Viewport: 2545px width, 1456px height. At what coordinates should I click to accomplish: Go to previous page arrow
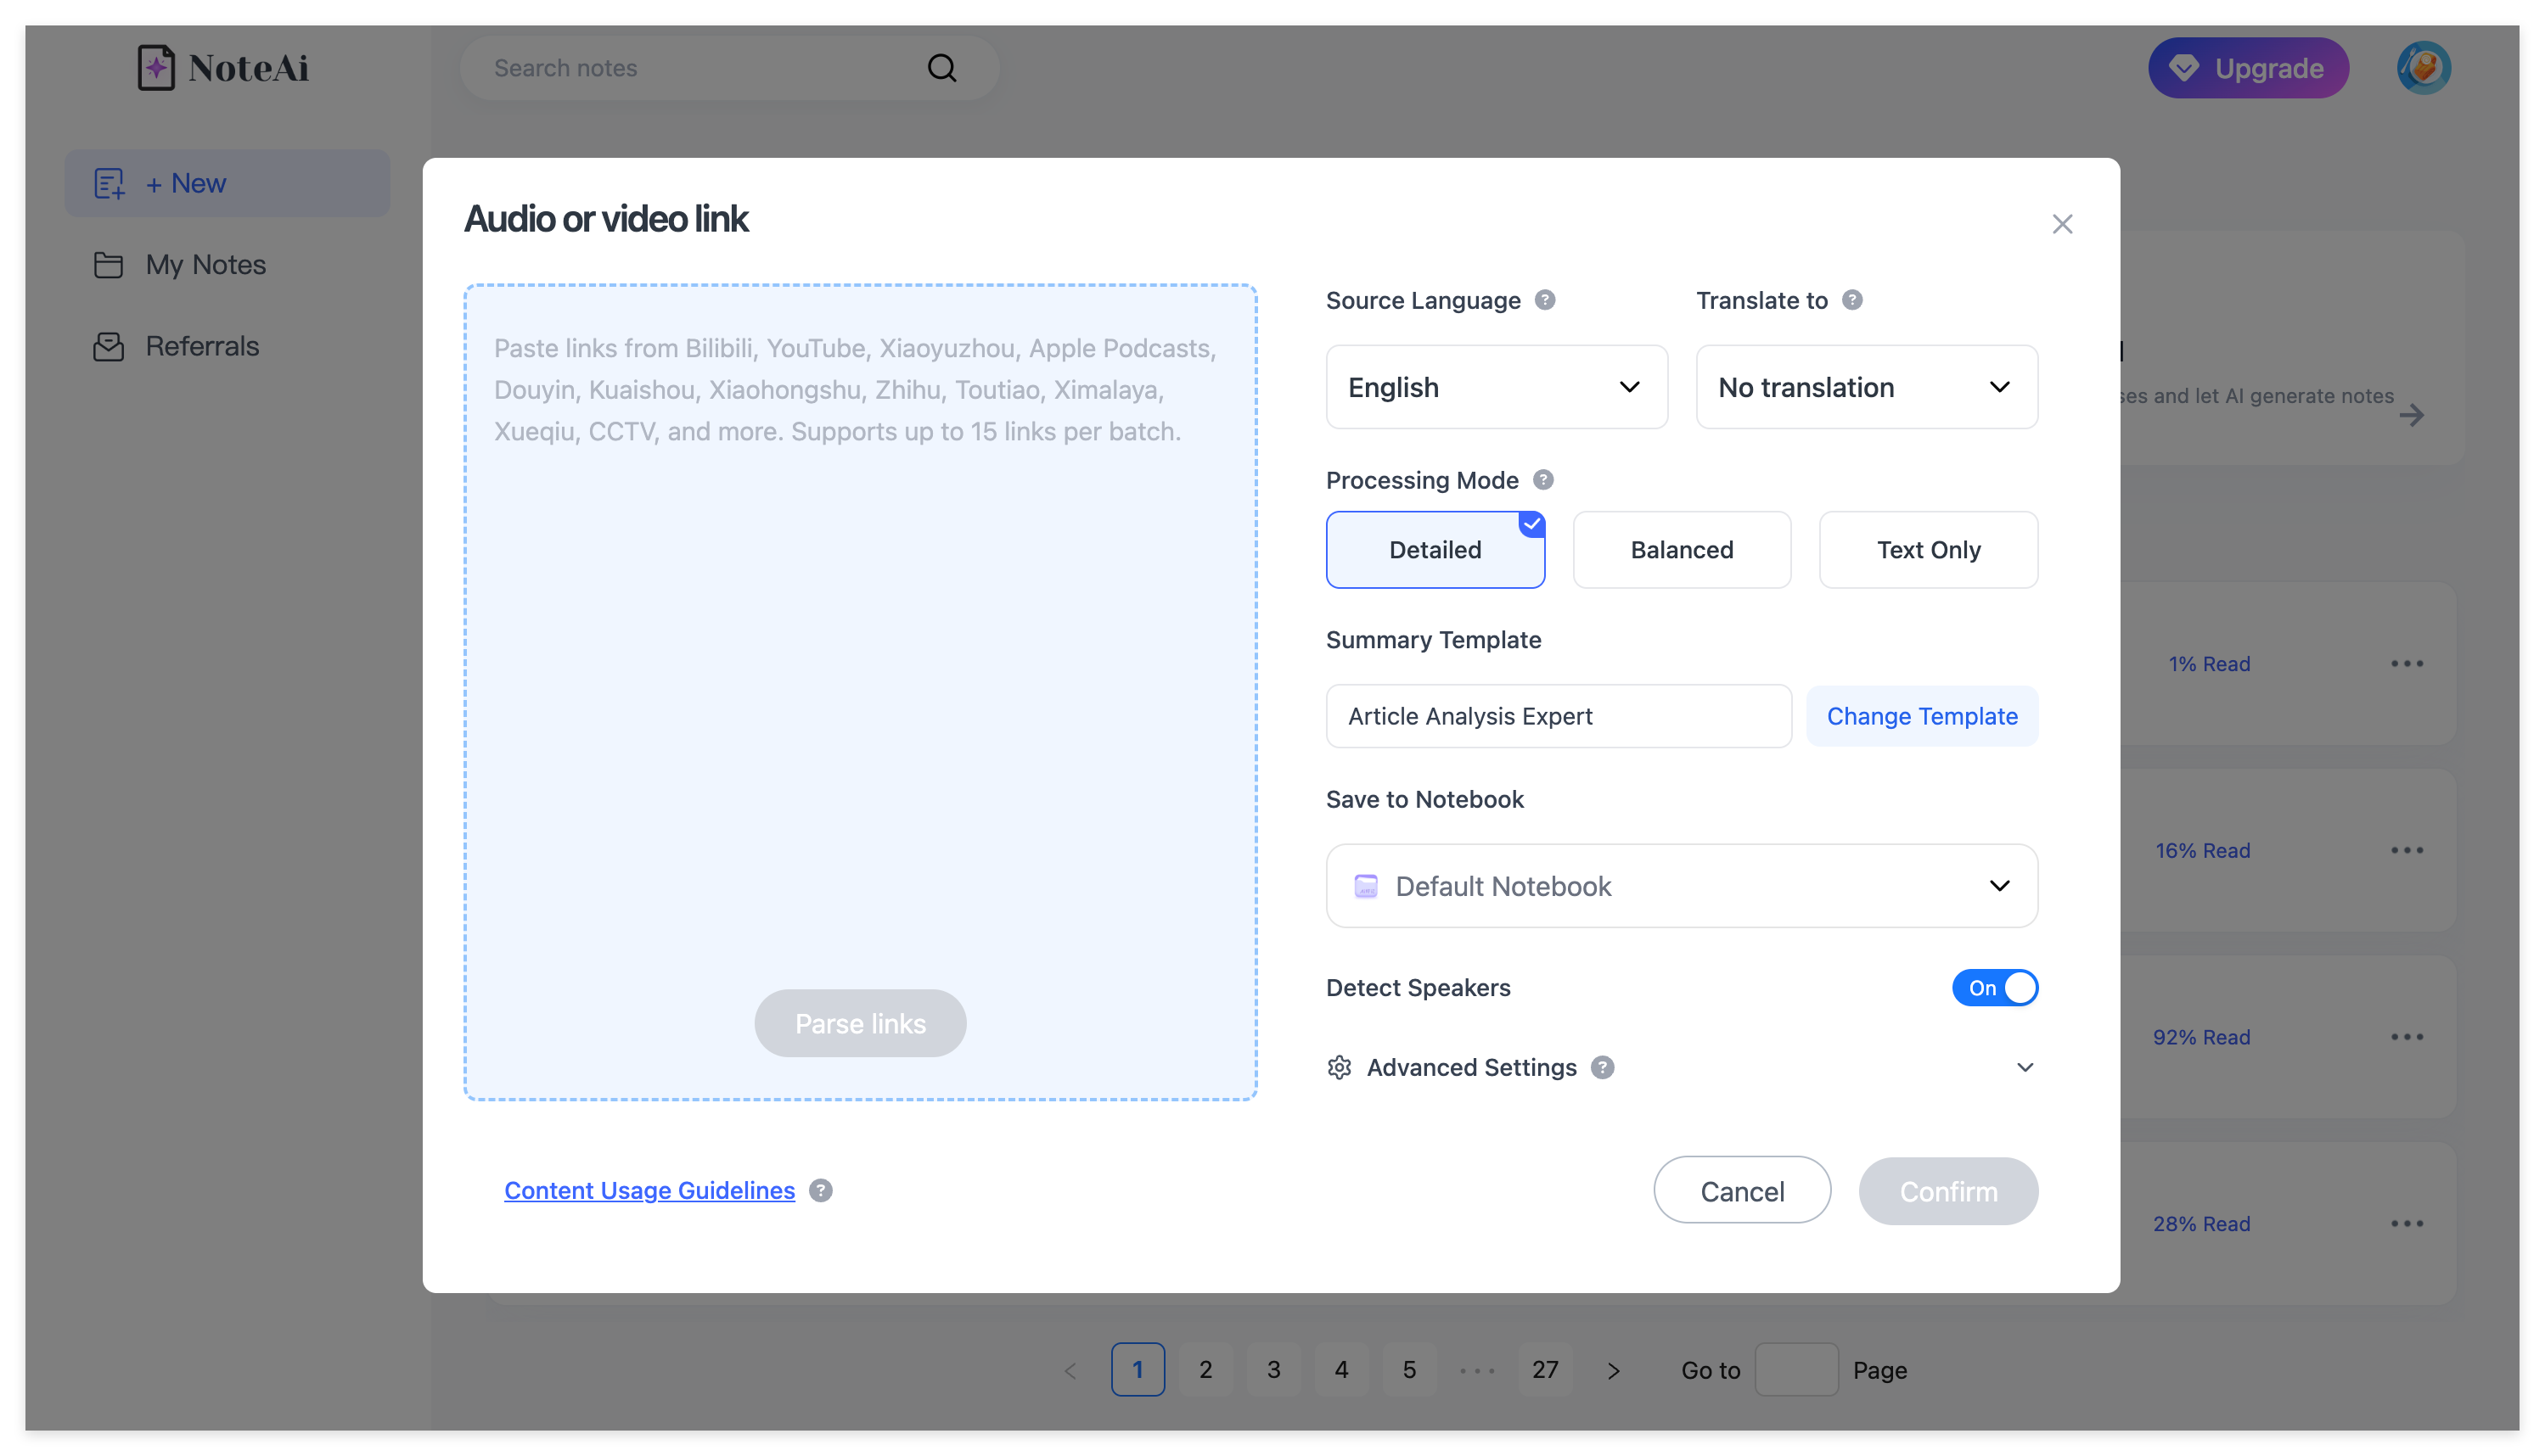click(1070, 1370)
